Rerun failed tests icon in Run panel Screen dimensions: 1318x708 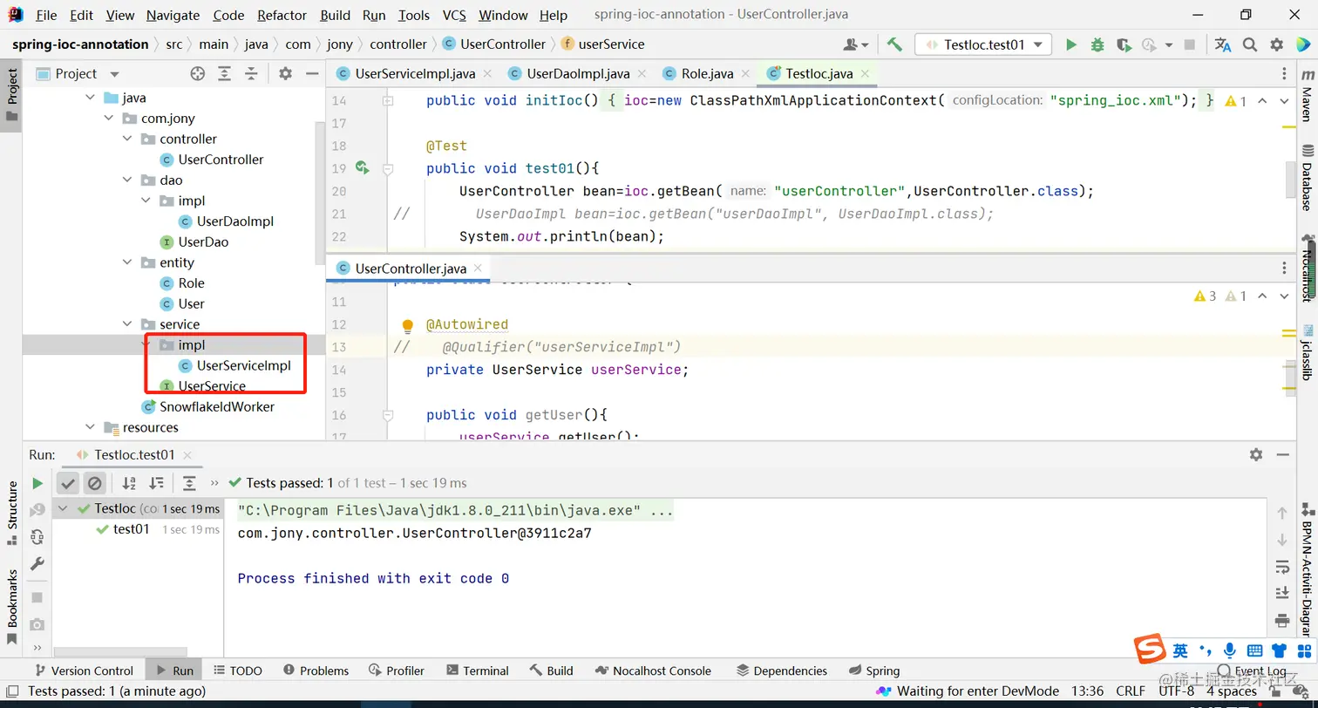(x=37, y=510)
